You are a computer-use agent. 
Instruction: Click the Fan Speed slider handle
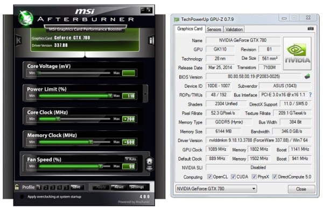pos(100,166)
